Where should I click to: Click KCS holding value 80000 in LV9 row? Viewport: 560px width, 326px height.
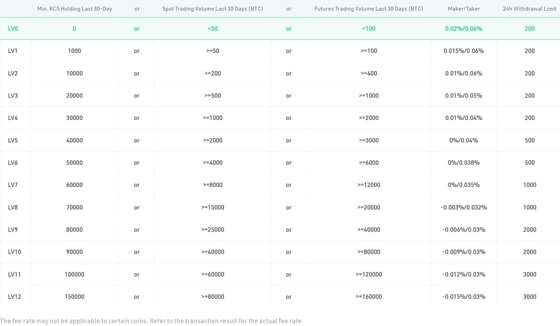(x=74, y=230)
